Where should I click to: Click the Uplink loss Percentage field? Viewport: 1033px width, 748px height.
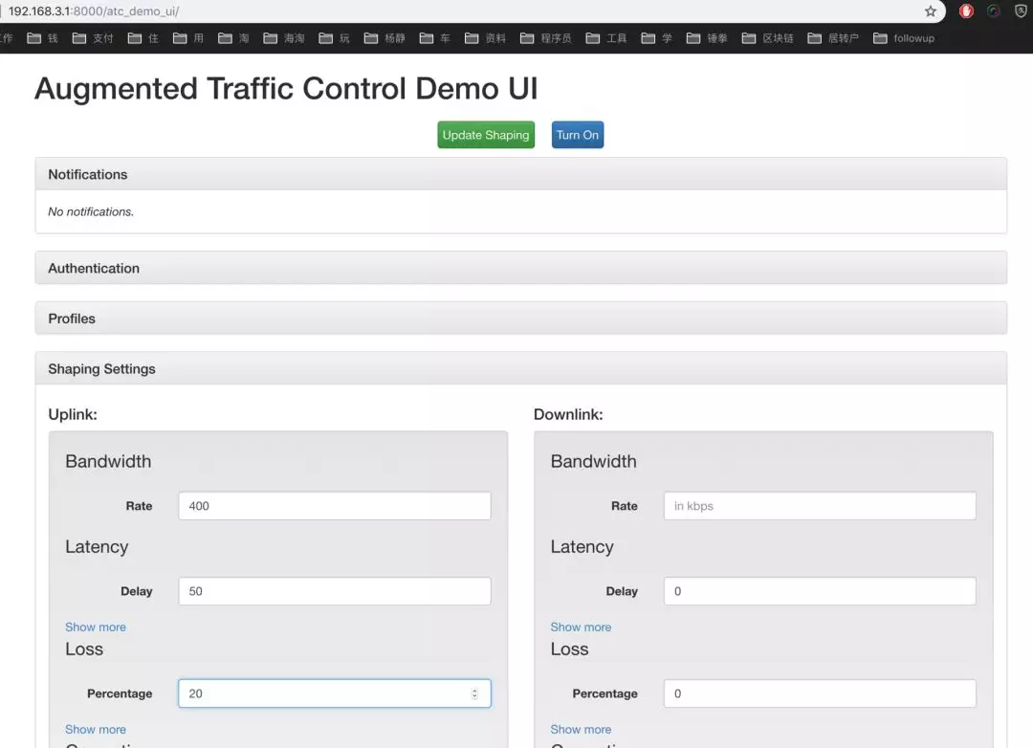[x=335, y=693]
